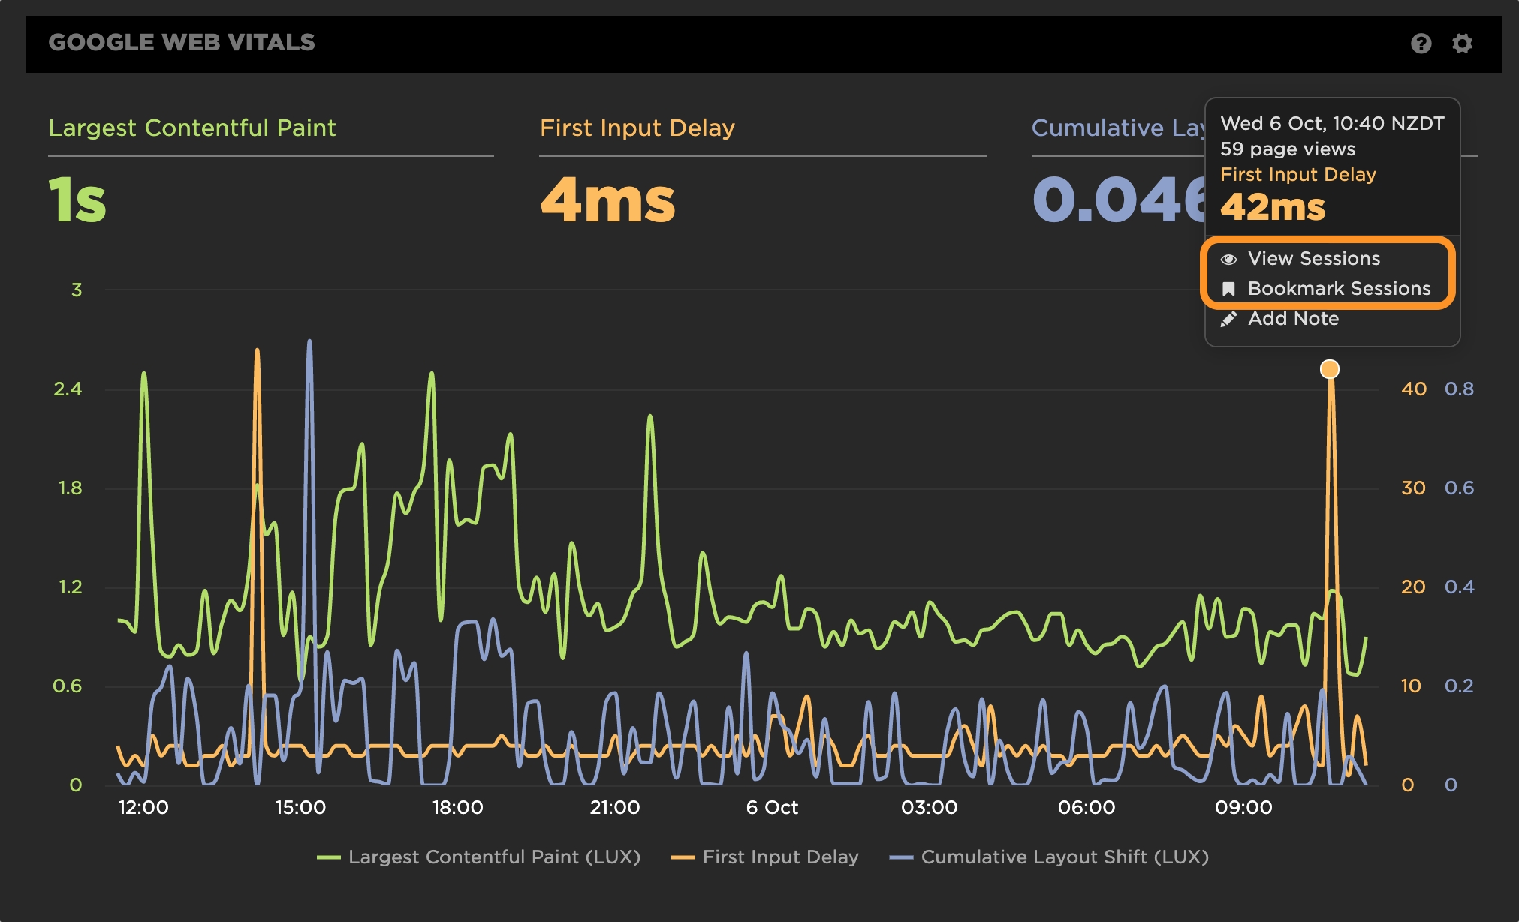The height and width of the screenshot is (922, 1519).
Task: Click the bookmark icon beside Bookmark Sessions
Action: tap(1228, 289)
